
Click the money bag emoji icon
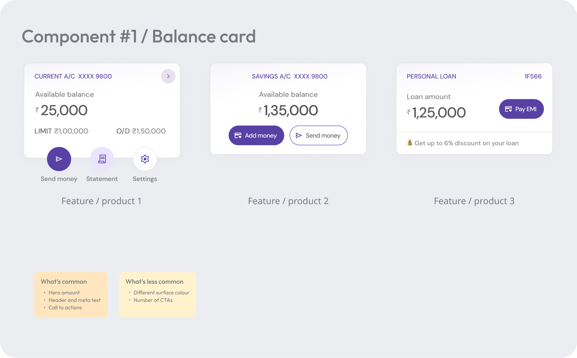tap(410, 143)
